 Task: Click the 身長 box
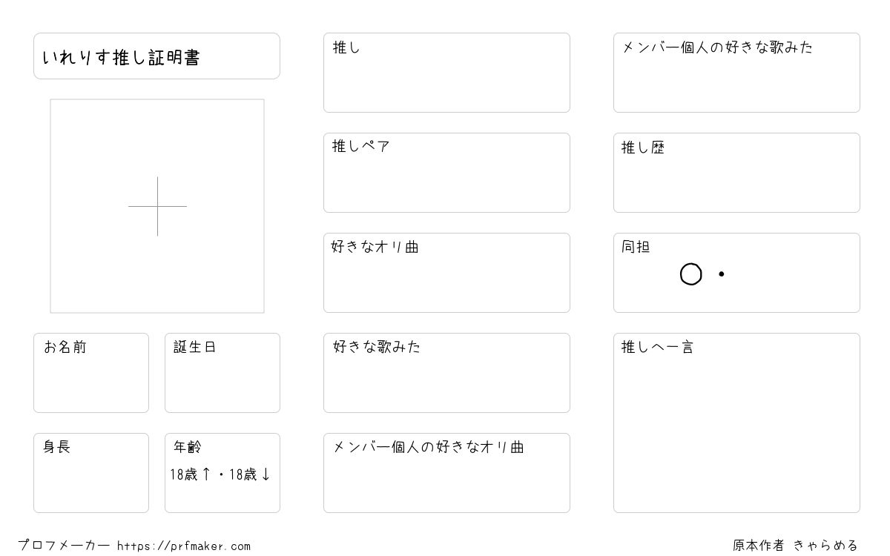click(x=91, y=473)
